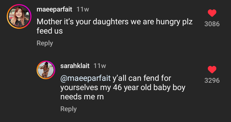Select the 'y'all can fend for' reply text
Image resolution: width=231 pixels, height=122 pixels.
(x=142, y=78)
